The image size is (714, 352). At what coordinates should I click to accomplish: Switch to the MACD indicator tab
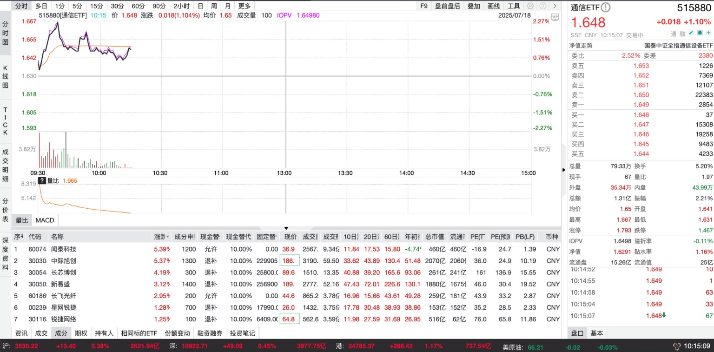[45, 220]
